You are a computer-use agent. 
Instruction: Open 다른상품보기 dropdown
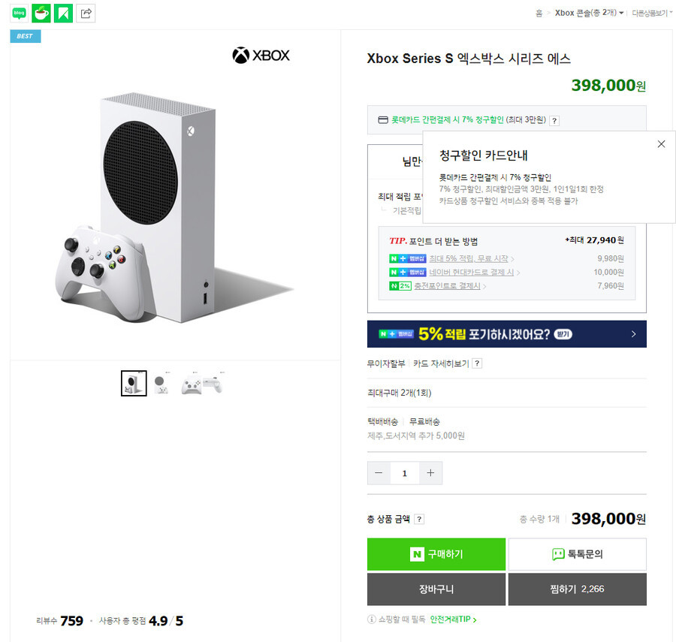[x=652, y=14]
